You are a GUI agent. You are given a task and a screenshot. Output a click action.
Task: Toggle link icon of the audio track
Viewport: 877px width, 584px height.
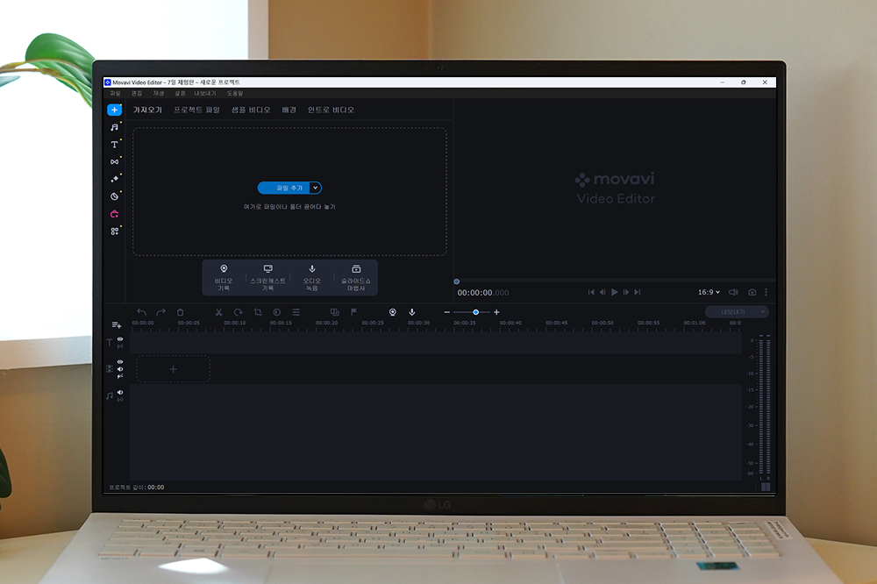tap(119, 399)
